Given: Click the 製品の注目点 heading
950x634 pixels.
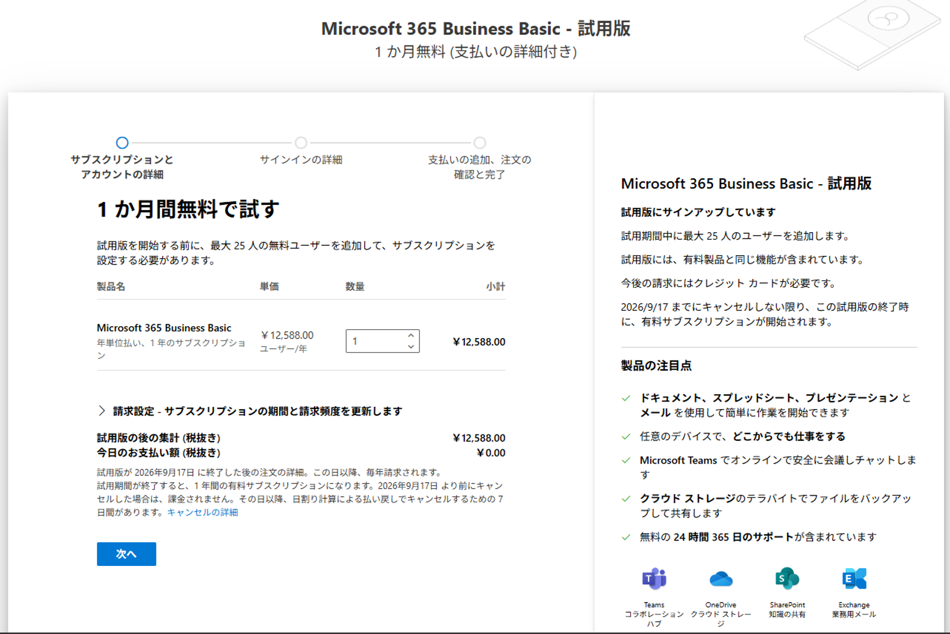Looking at the screenshot, I should tap(656, 366).
